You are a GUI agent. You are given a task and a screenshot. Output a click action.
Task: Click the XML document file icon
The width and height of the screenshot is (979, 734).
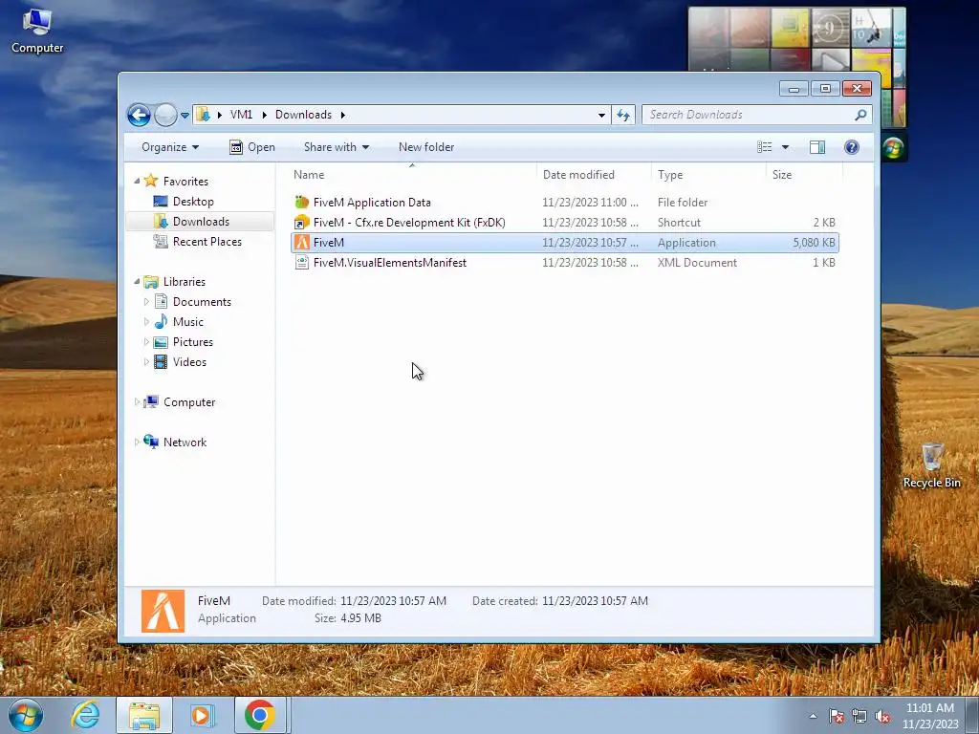[x=301, y=263]
